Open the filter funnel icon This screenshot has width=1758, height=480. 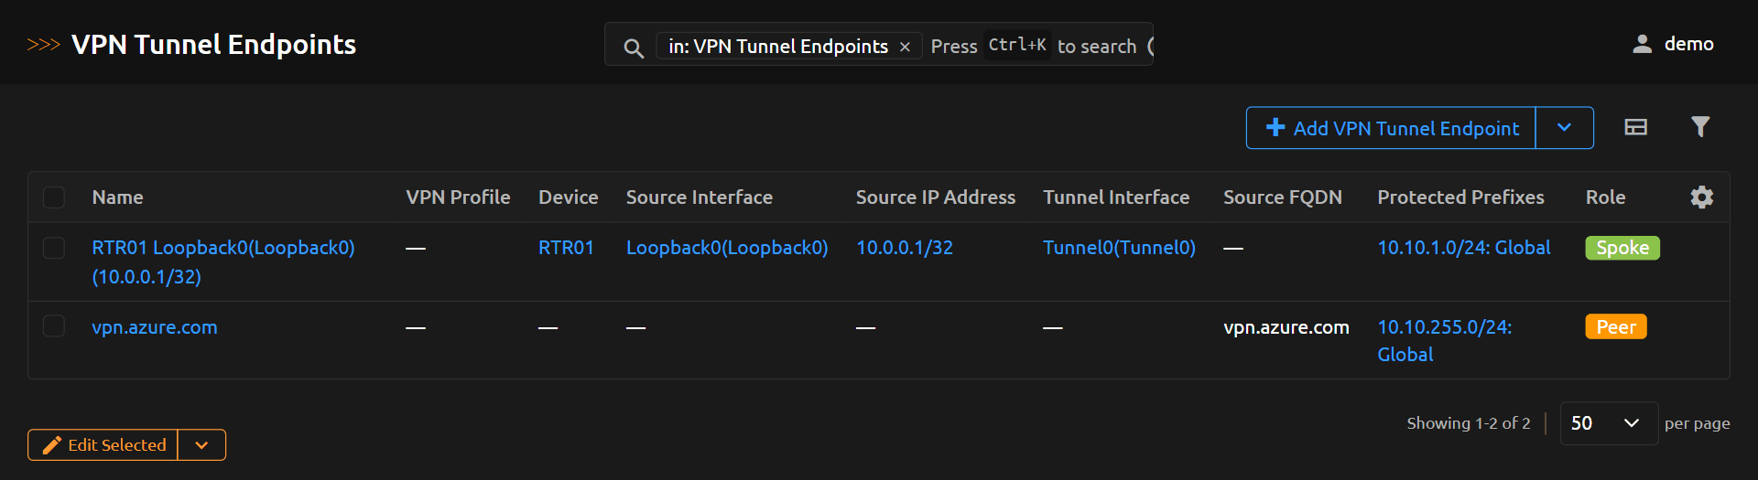click(1699, 127)
